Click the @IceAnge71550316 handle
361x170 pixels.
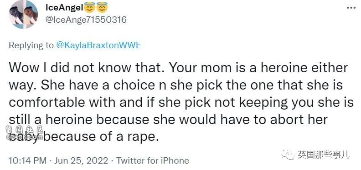point(86,20)
